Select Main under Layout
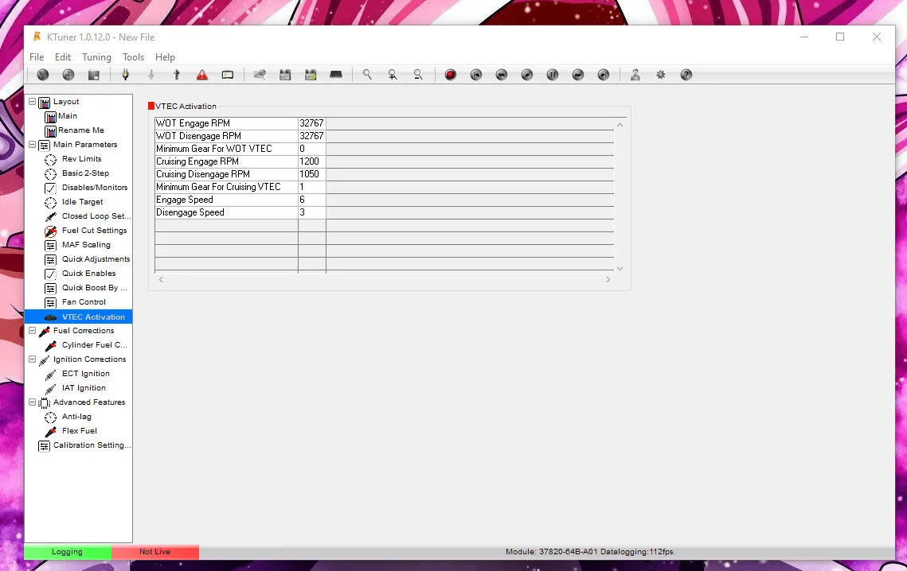907x571 pixels. pos(68,116)
